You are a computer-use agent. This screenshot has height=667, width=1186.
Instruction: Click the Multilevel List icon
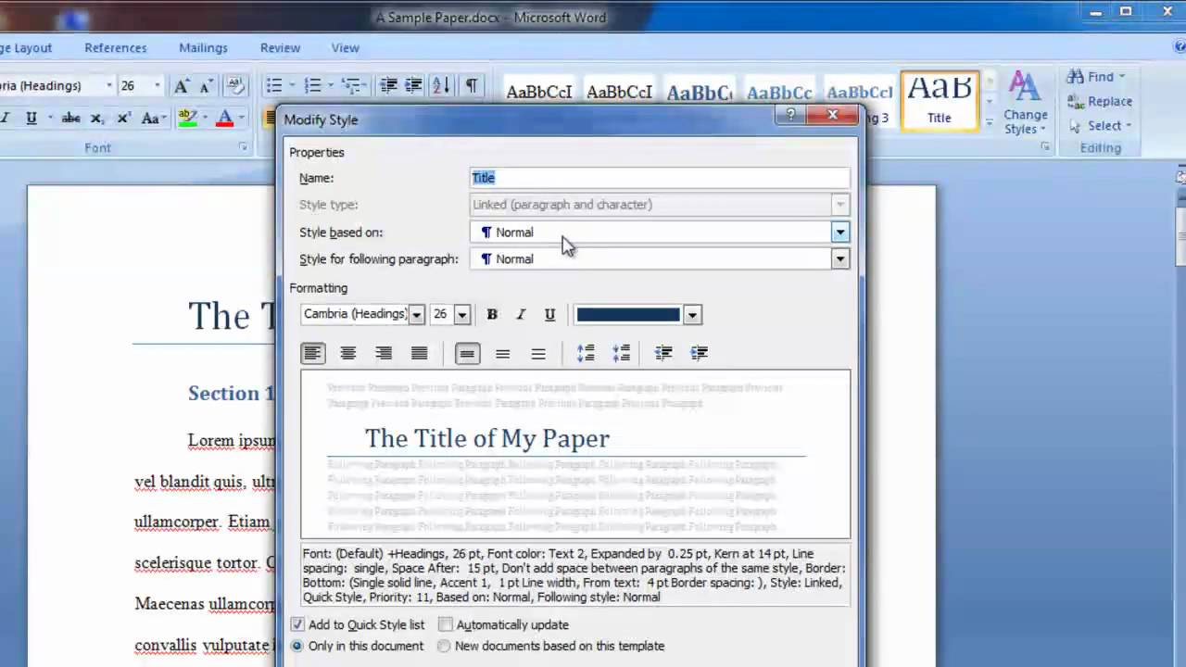351,85
